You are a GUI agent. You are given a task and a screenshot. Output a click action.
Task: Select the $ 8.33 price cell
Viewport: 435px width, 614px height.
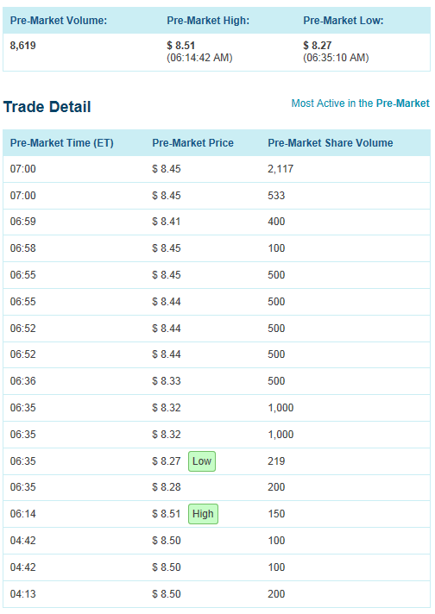pos(167,381)
